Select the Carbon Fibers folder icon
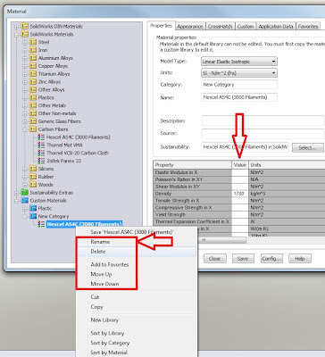325x357 pixels. tap(33, 129)
